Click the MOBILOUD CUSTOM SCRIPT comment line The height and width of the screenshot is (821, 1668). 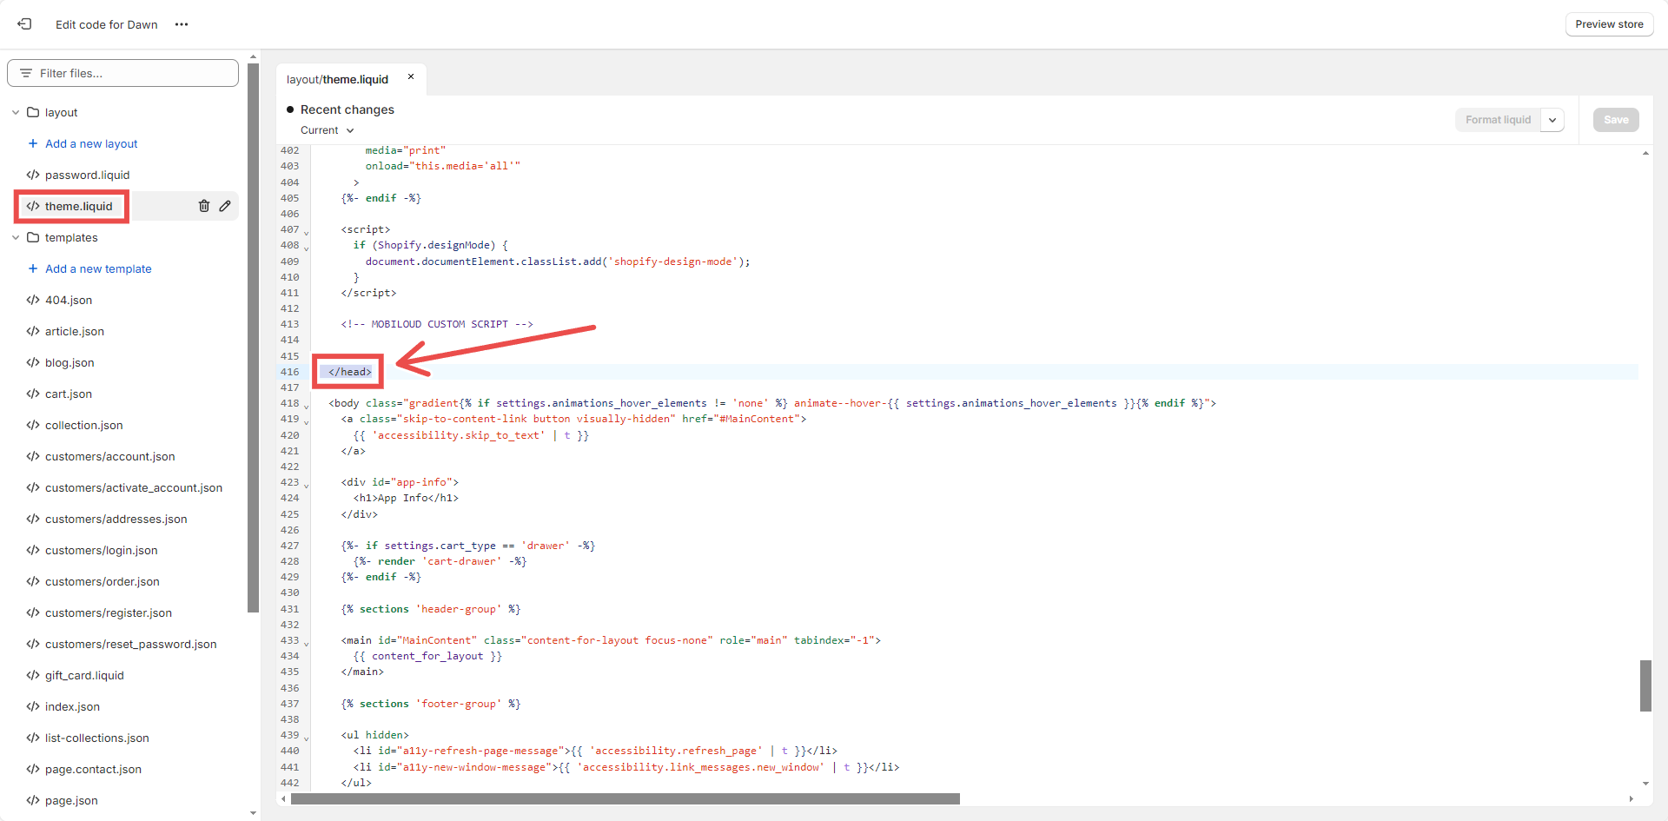(437, 324)
